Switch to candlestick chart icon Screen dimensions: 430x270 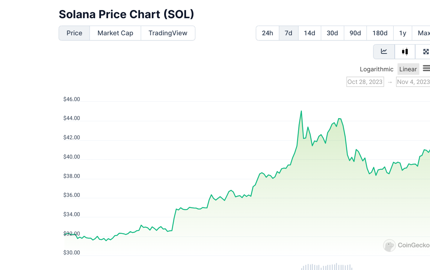point(405,52)
